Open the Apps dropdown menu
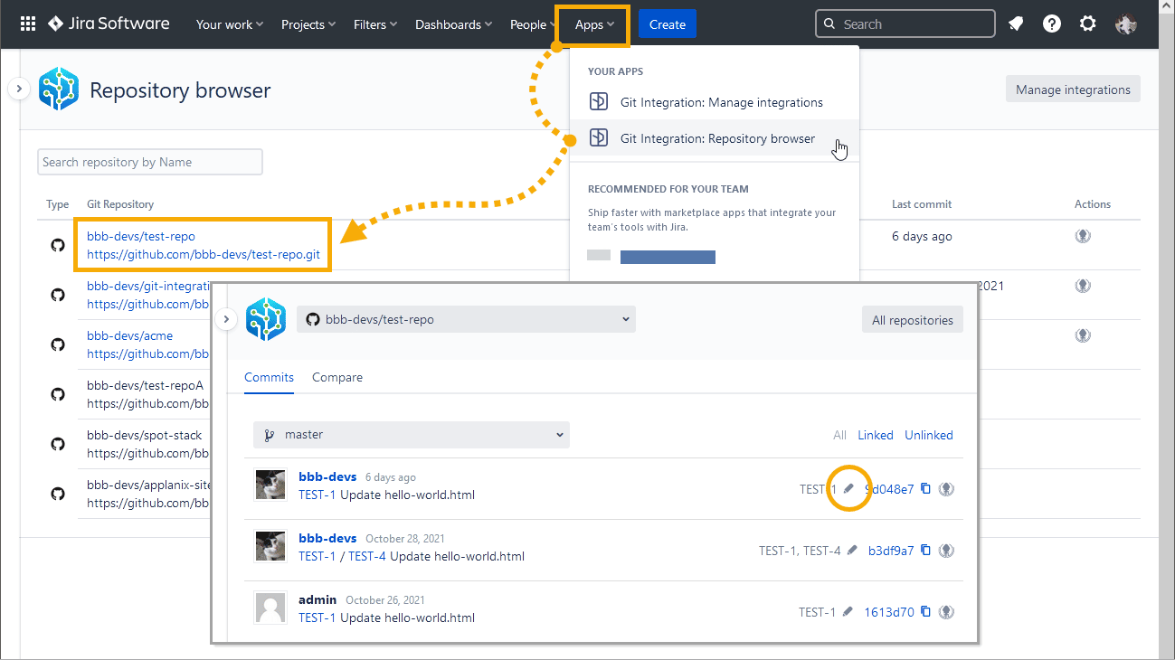 [594, 24]
